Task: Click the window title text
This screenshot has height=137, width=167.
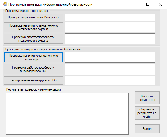Action: (x=50, y=4)
